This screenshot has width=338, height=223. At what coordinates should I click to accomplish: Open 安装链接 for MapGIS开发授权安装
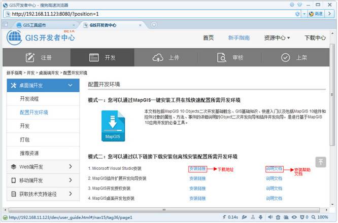197,189
